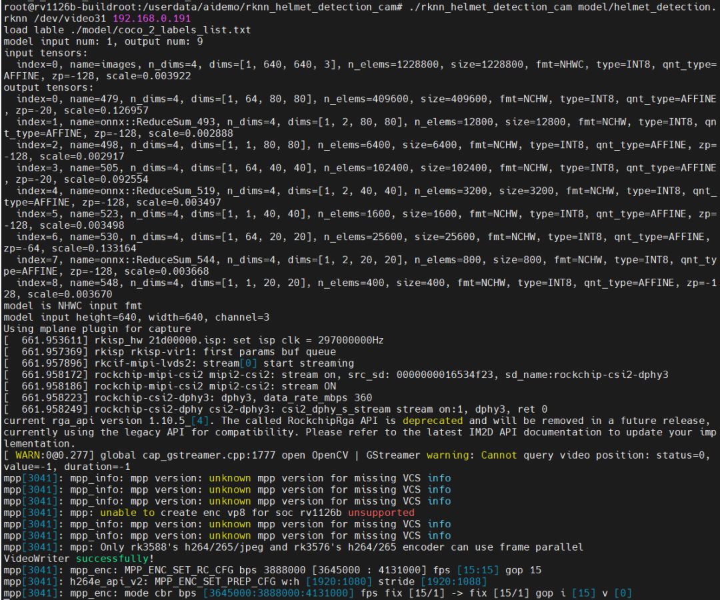Viewport: 720px width, 600px height.
Task: Click the text 'dims=[1, 640, 640, 3]'
Action: [275, 64]
